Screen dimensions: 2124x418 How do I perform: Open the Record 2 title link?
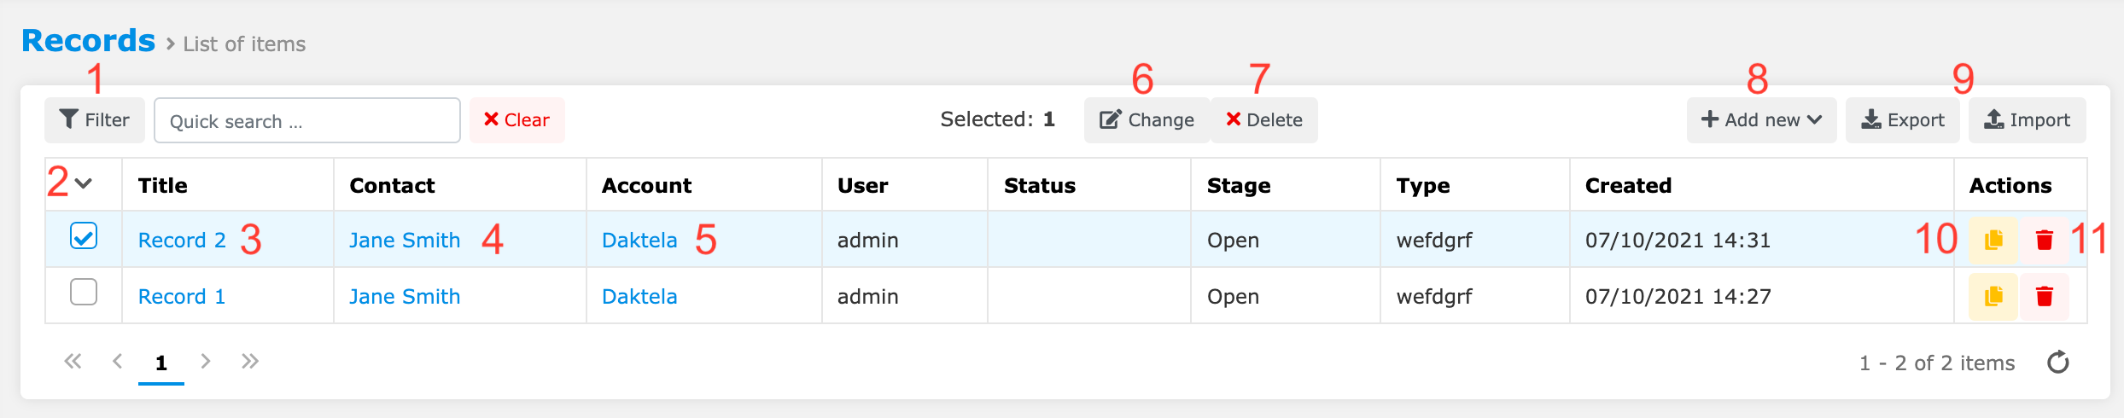182,241
